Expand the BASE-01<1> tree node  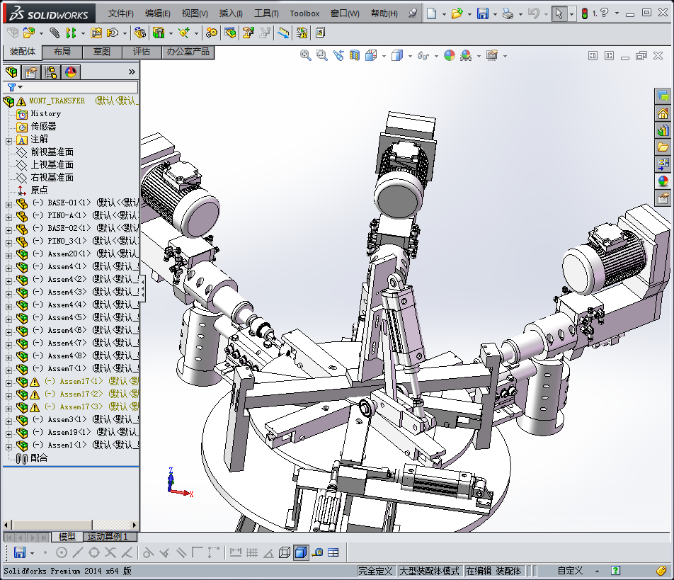point(8,203)
